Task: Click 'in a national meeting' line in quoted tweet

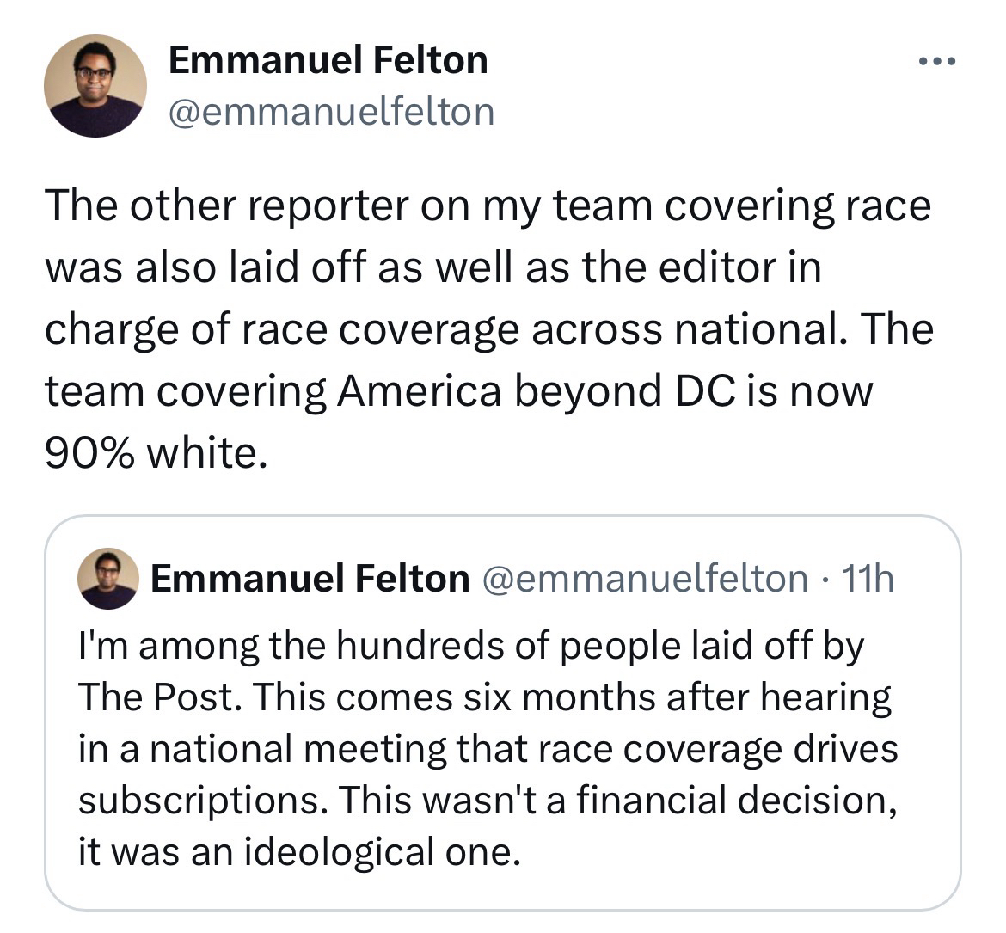Action: tap(258, 748)
